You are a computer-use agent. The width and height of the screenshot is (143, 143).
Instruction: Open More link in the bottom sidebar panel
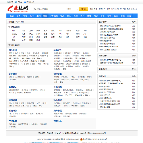point(134,76)
